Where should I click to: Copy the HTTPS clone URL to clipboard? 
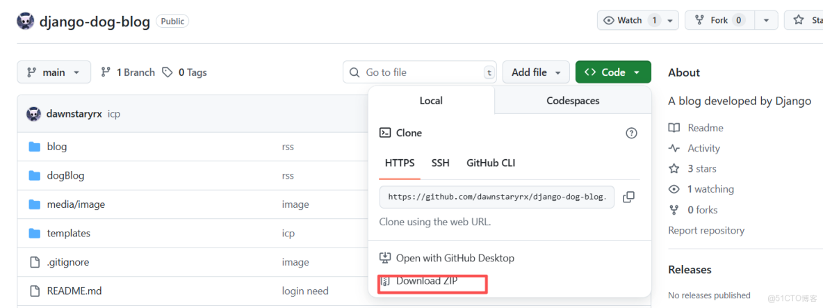[628, 197]
